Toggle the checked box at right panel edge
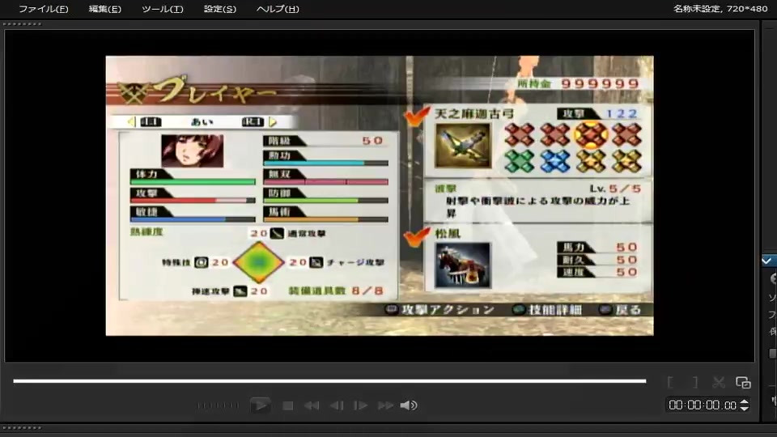This screenshot has height=437, width=777. point(767,261)
